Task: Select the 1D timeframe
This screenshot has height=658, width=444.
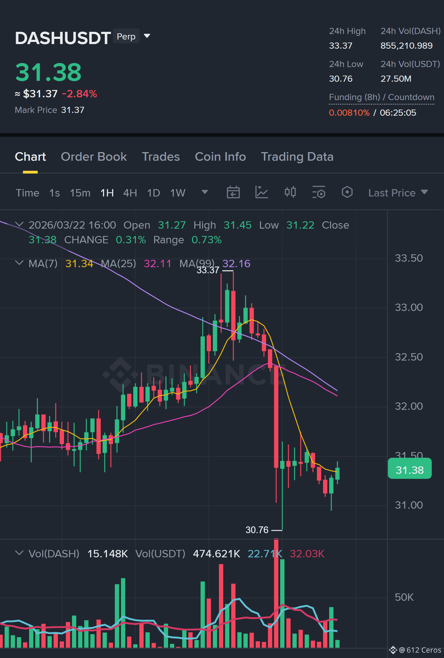Action: pos(153,193)
